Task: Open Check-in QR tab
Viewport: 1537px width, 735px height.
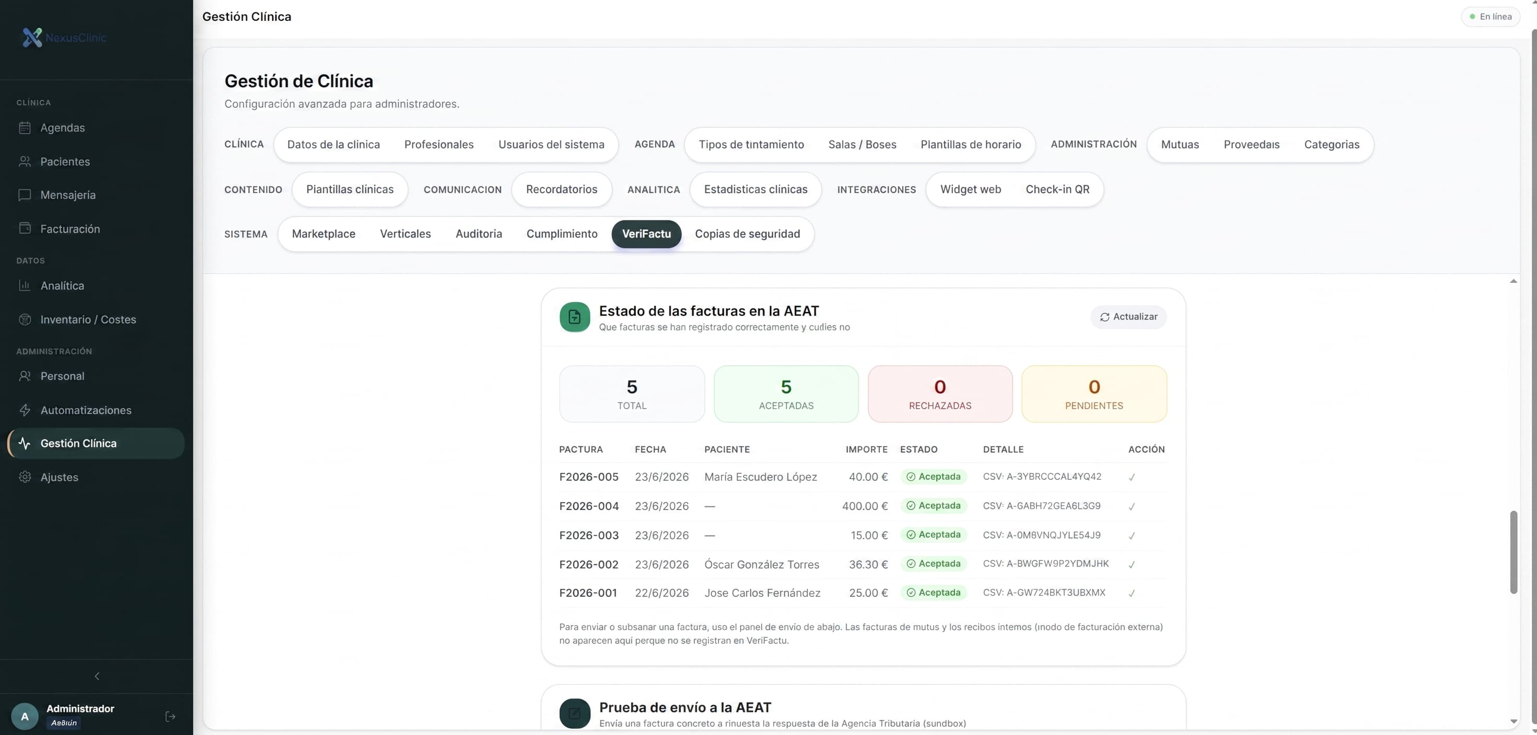Action: pos(1057,189)
